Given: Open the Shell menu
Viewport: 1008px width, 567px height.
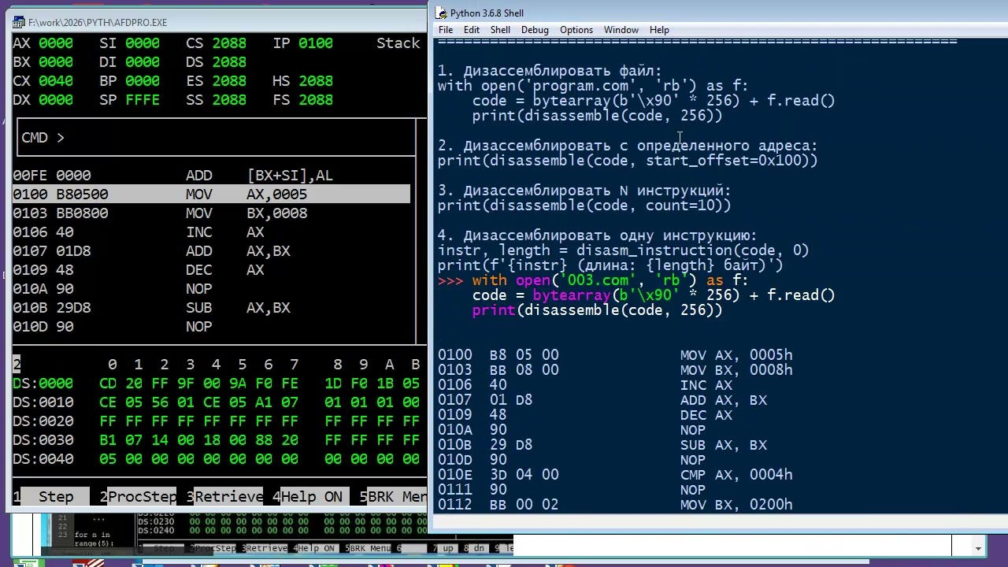Looking at the screenshot, I should [500, 30].
